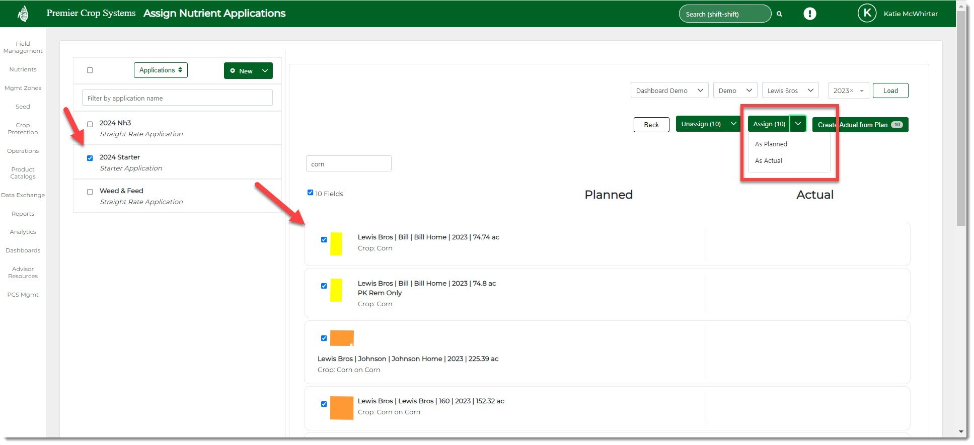The image size is (974, 445).
Task: Toggle the 10 Fields select-all checkbox
Action: (310, 193)
